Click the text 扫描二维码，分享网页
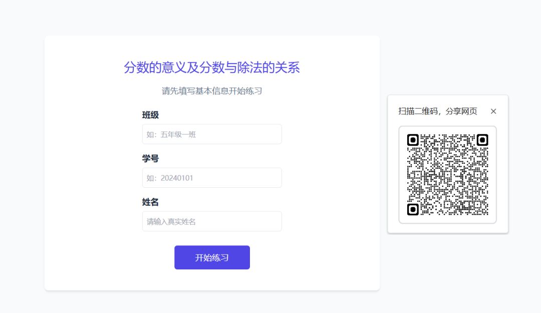 [437, 111]
